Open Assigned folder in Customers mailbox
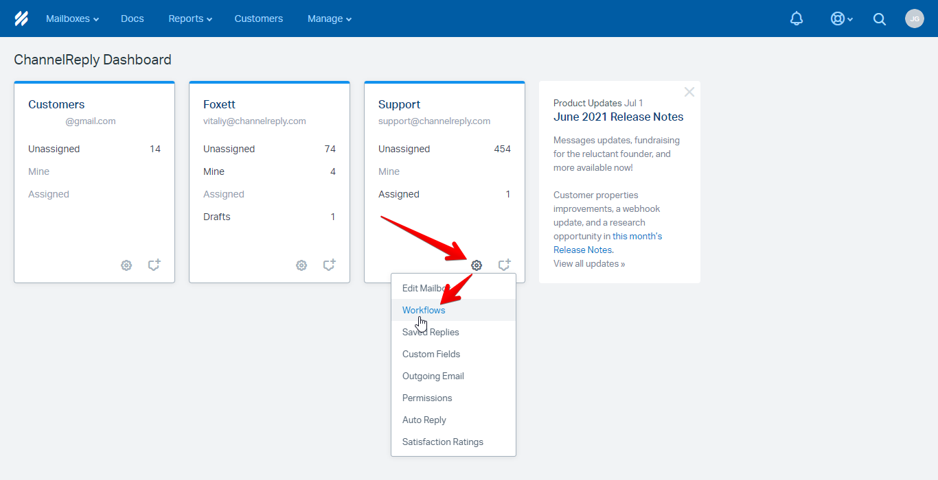 (x=94, y=194)
